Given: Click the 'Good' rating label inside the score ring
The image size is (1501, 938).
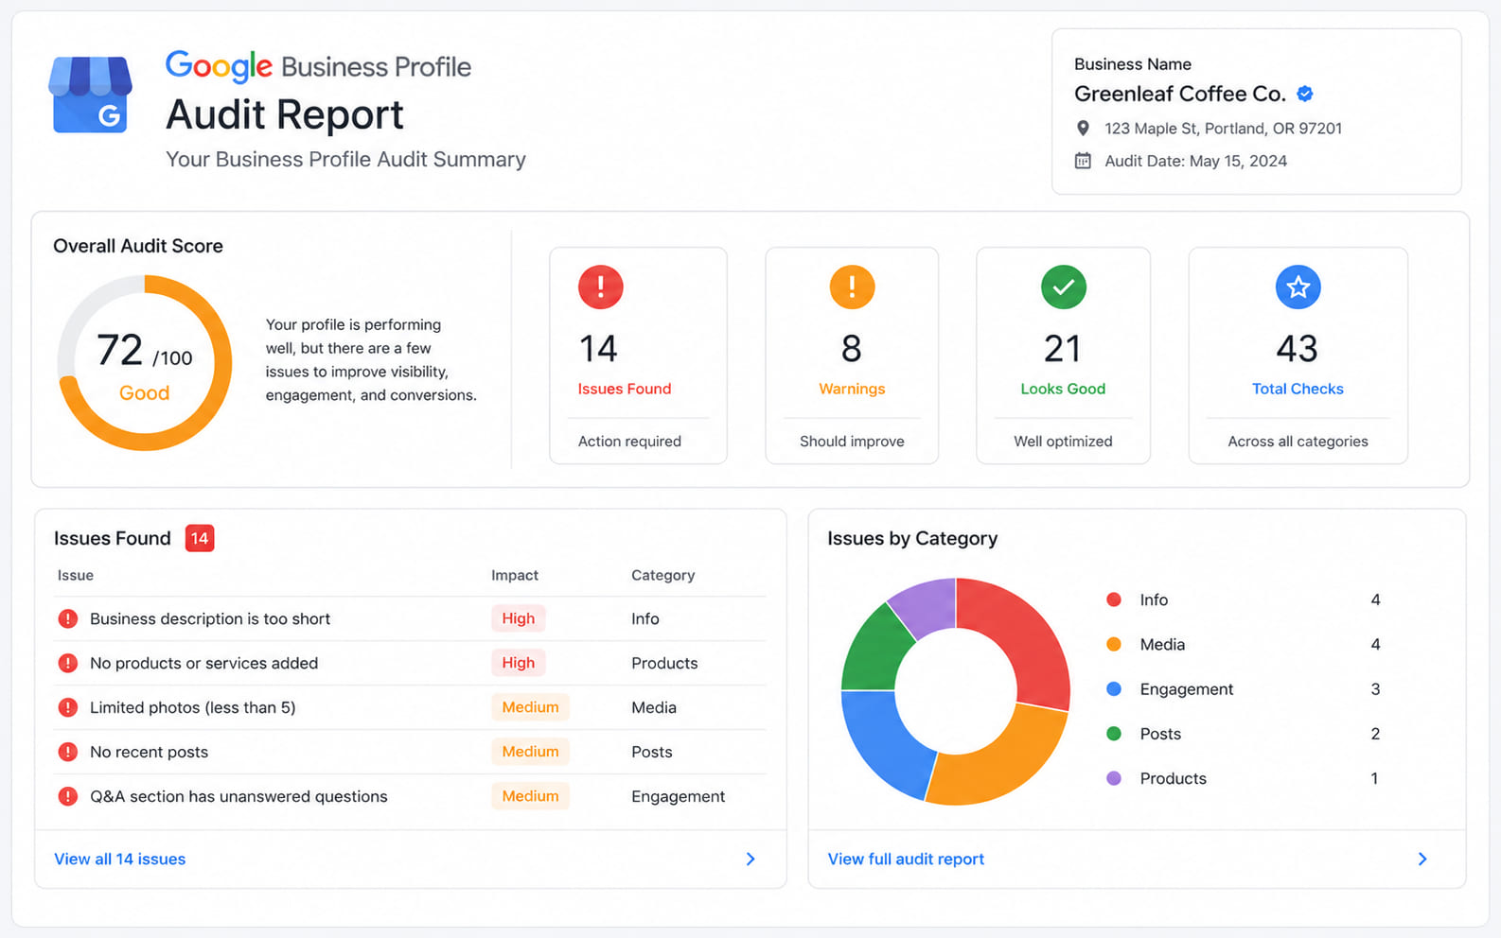Looking at the screenshot, I should pos(144,392).
